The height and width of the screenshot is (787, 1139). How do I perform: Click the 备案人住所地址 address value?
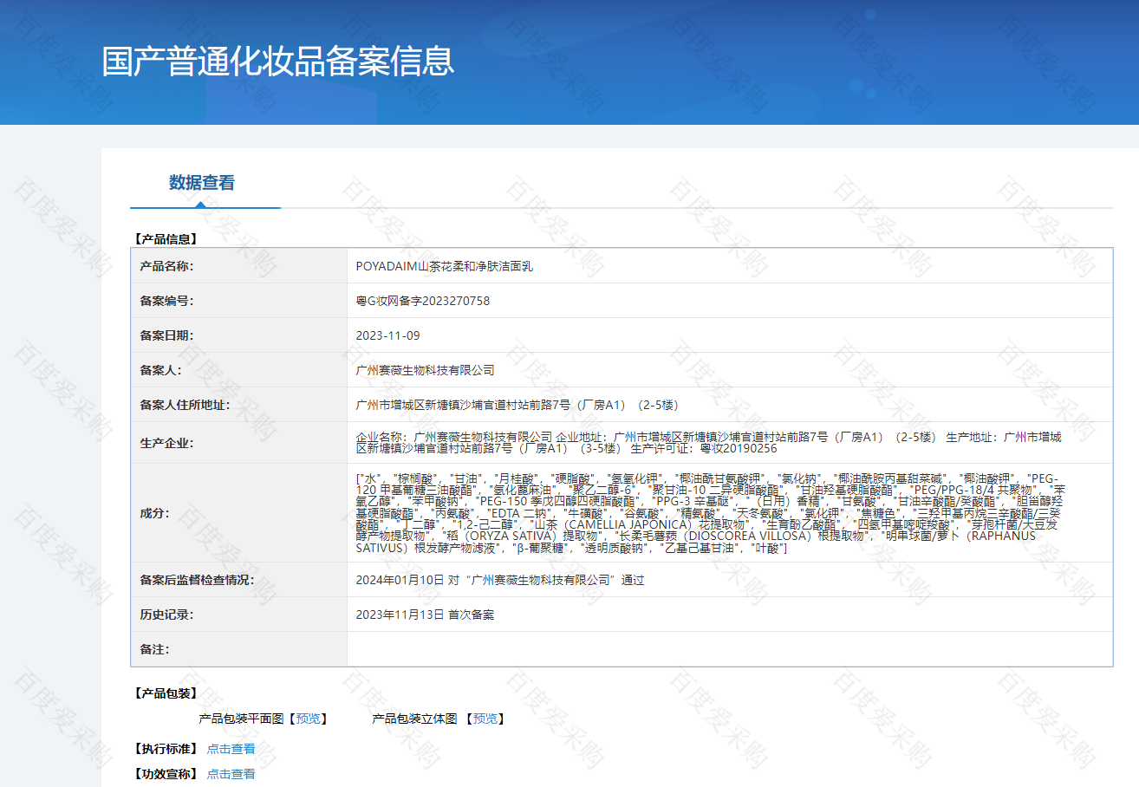(517, 405)
